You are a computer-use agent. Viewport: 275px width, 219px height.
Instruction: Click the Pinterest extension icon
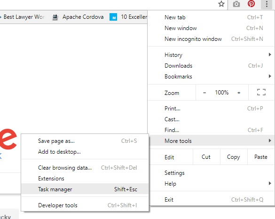click(x=251, y=4)
